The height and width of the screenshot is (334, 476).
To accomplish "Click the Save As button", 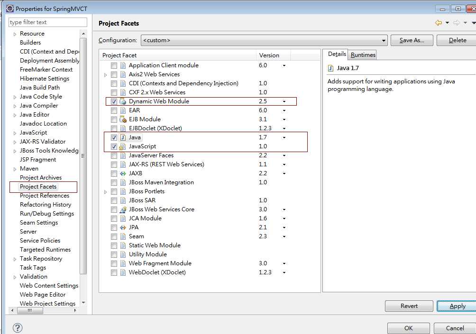I will (412, 40).
